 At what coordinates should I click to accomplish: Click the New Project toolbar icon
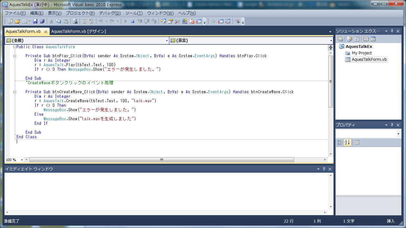[x=10, y=21]
